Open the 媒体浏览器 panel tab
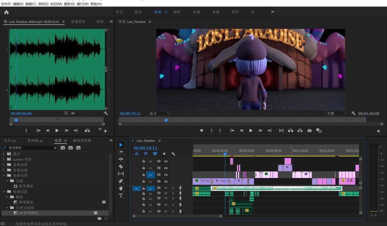This screenshot has width=387, height=226. click(82, 141)
